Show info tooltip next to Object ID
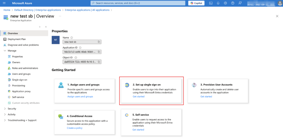283x139 pixels. point(76,58)
